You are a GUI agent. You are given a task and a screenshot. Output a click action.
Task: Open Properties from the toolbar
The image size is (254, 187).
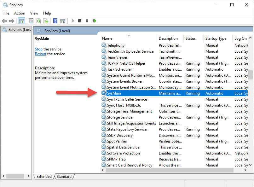point(31,21)
